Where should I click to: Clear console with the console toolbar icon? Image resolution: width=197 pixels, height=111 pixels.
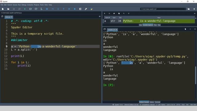tap(185, 29)
